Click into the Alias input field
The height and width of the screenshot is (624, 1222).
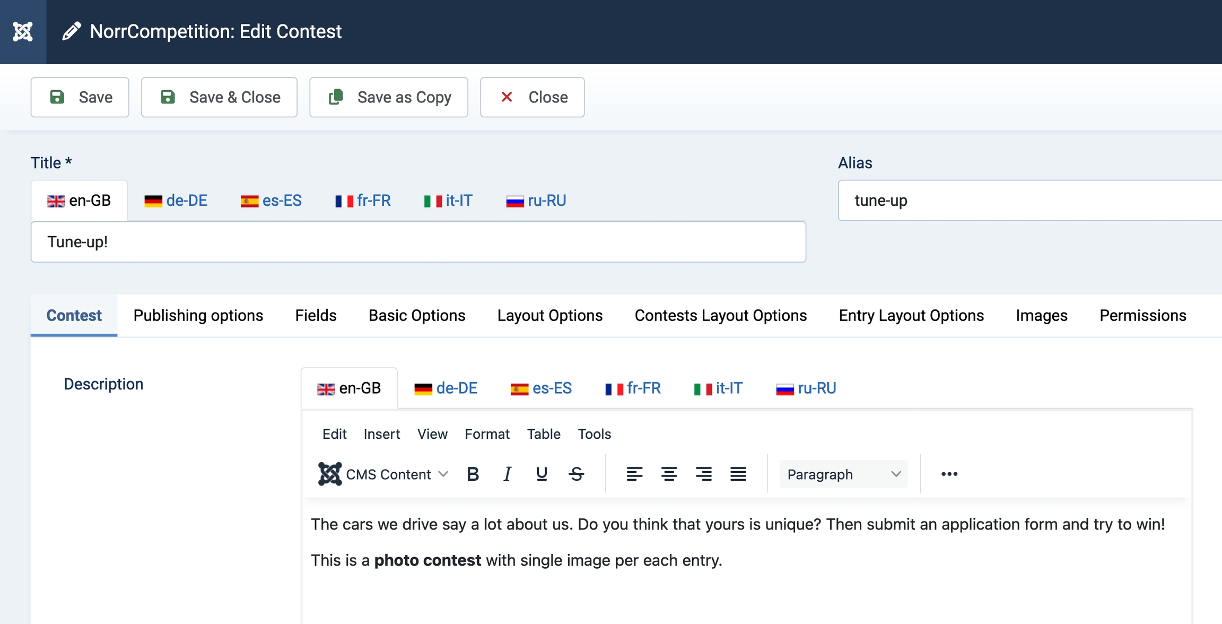[x=1029, y=201]
